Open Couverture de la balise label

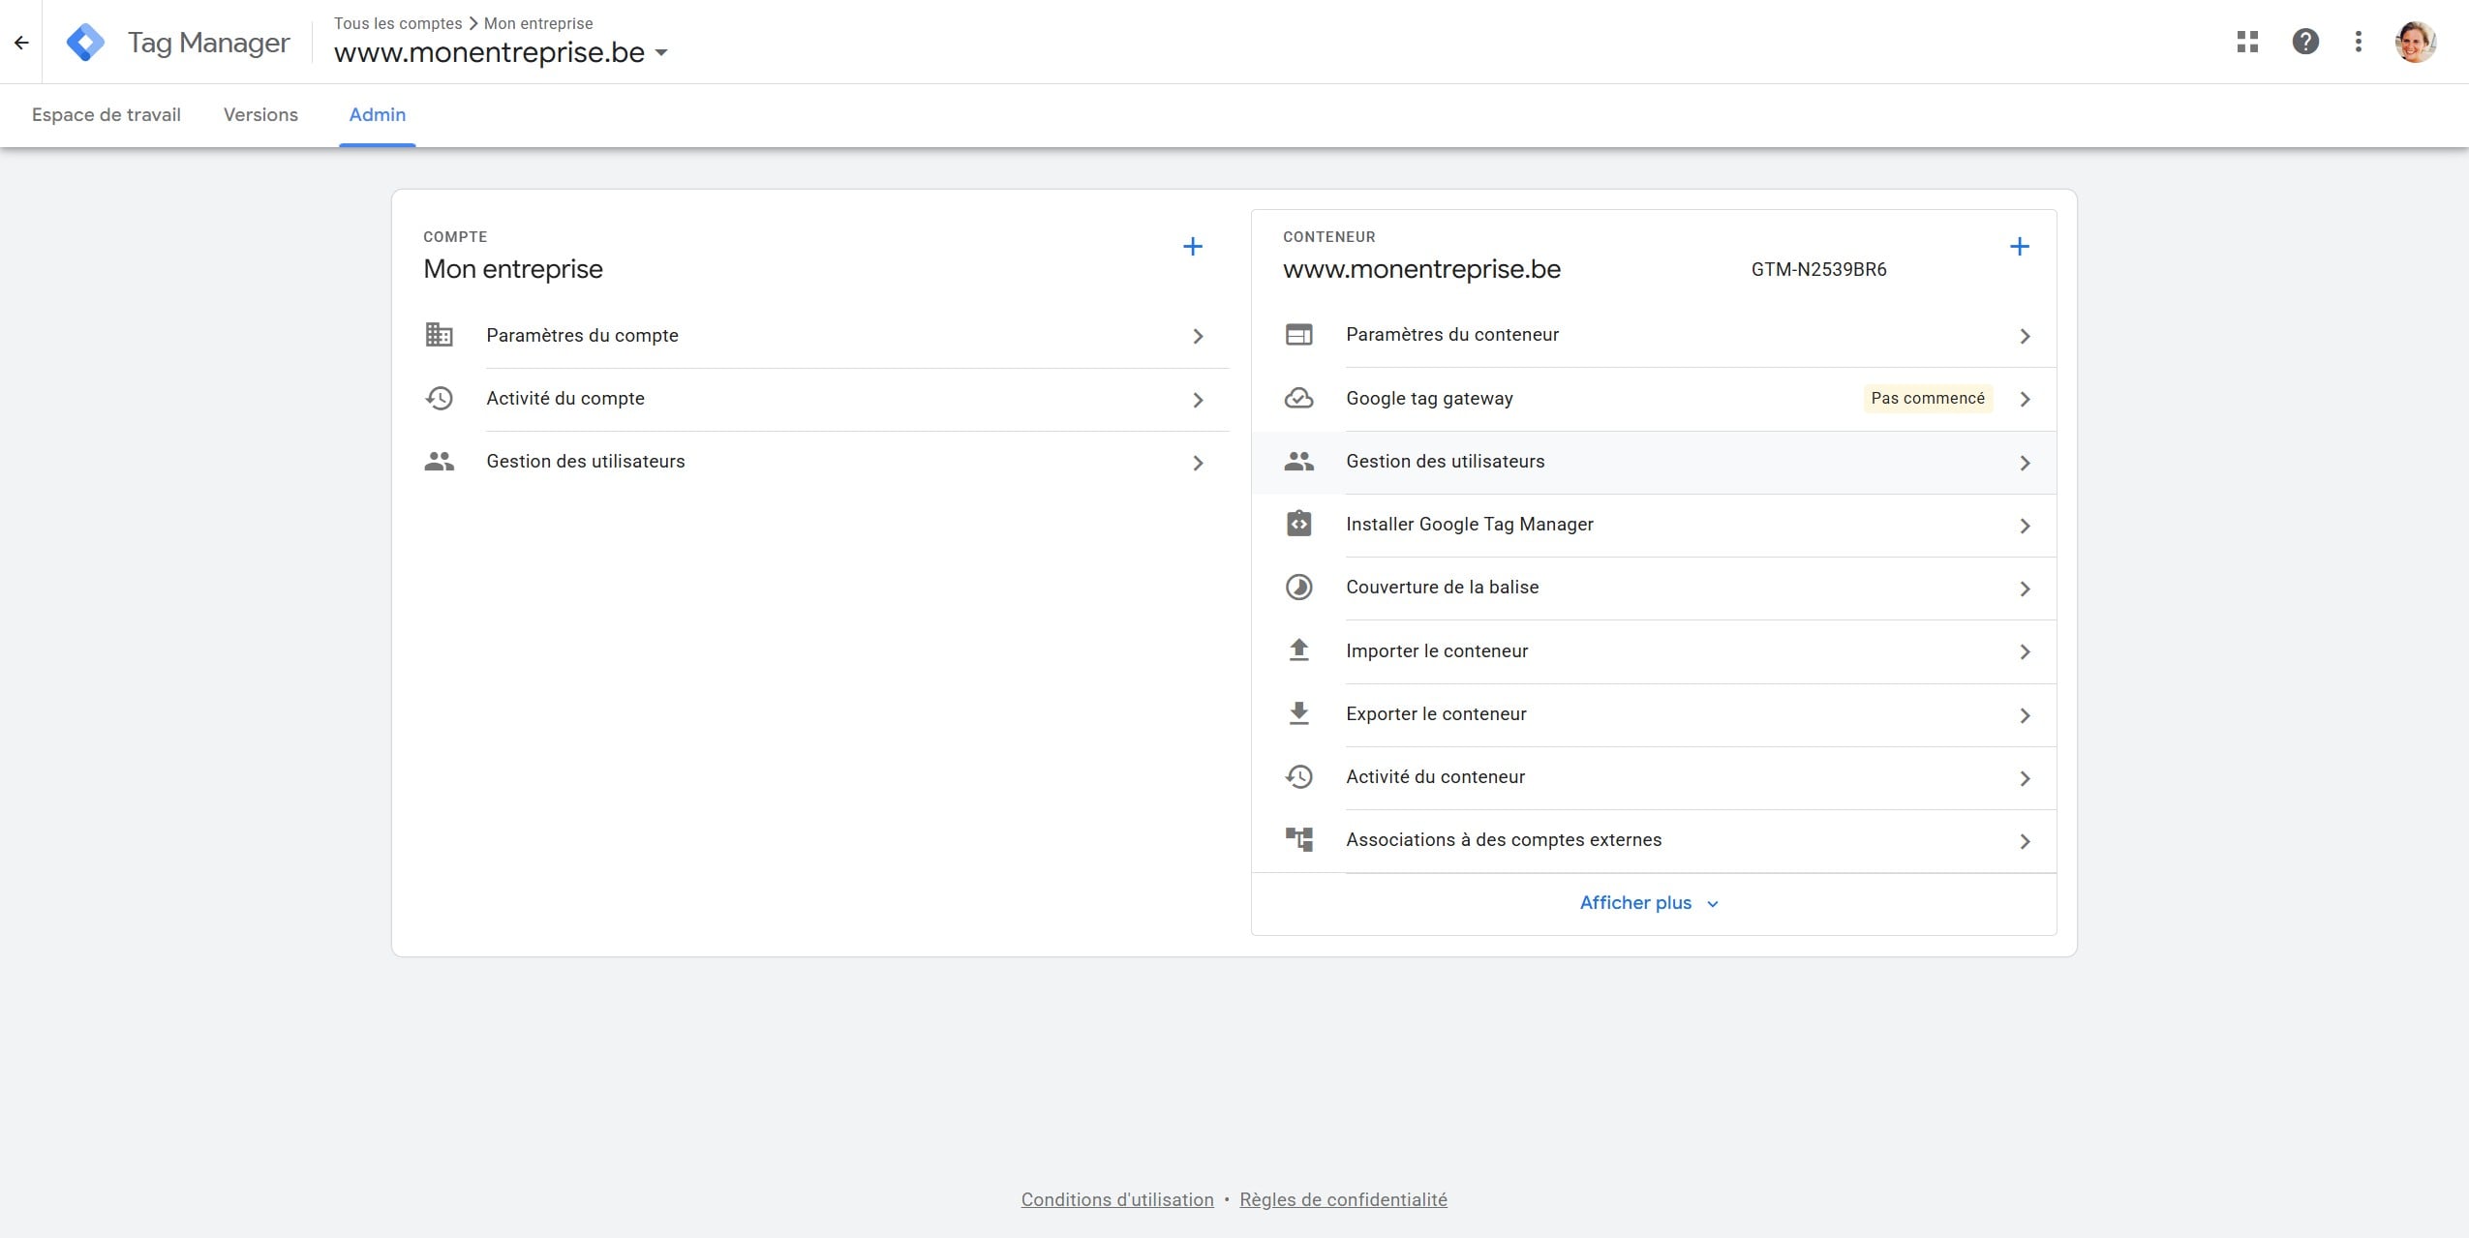[1442, 587]
